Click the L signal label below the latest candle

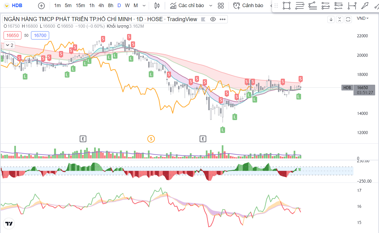click(x=299, y=96)
